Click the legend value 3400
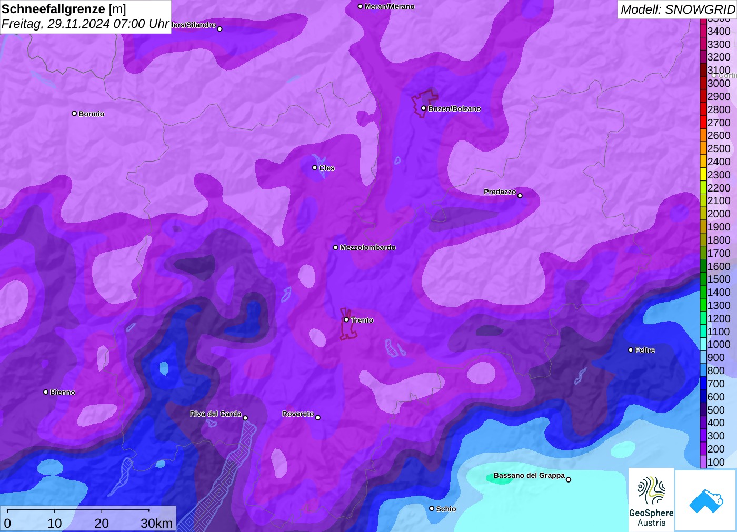Screen dimensions: 737x532 [719, 31]
